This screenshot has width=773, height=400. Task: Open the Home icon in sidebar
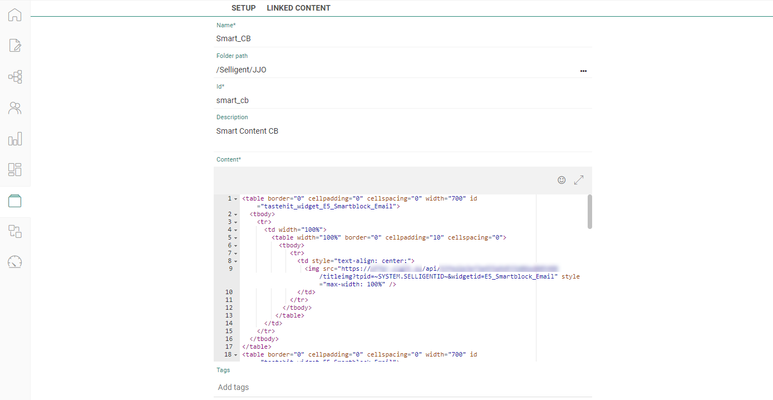(x=15, y=15)
